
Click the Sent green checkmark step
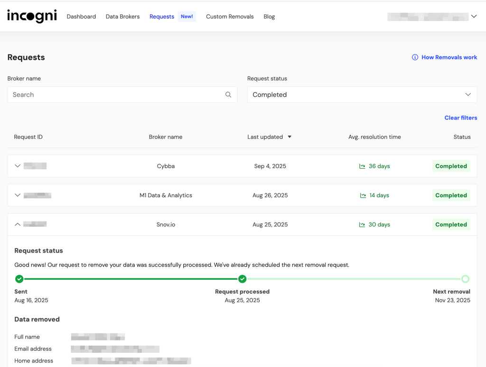[x=19, y=279]
